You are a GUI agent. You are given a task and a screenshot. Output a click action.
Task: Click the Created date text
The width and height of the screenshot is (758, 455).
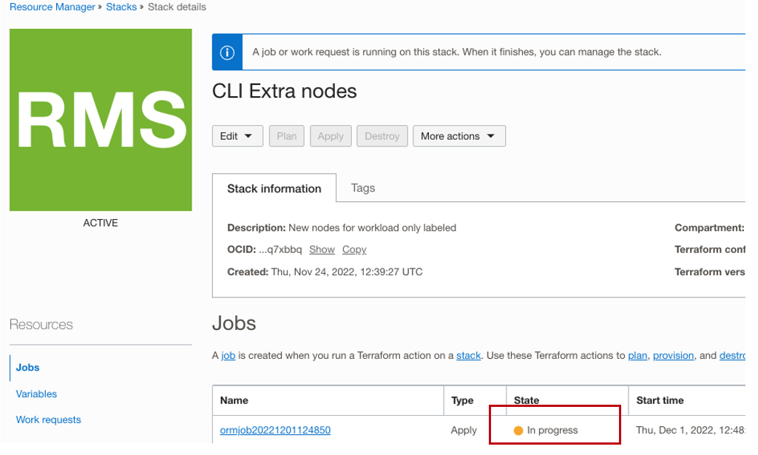click(325, 272)
